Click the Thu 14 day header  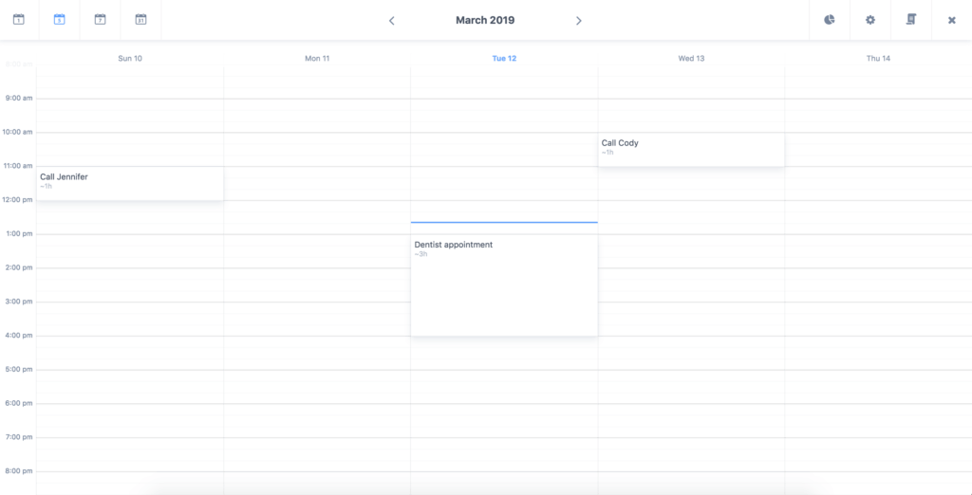(878, 59)
